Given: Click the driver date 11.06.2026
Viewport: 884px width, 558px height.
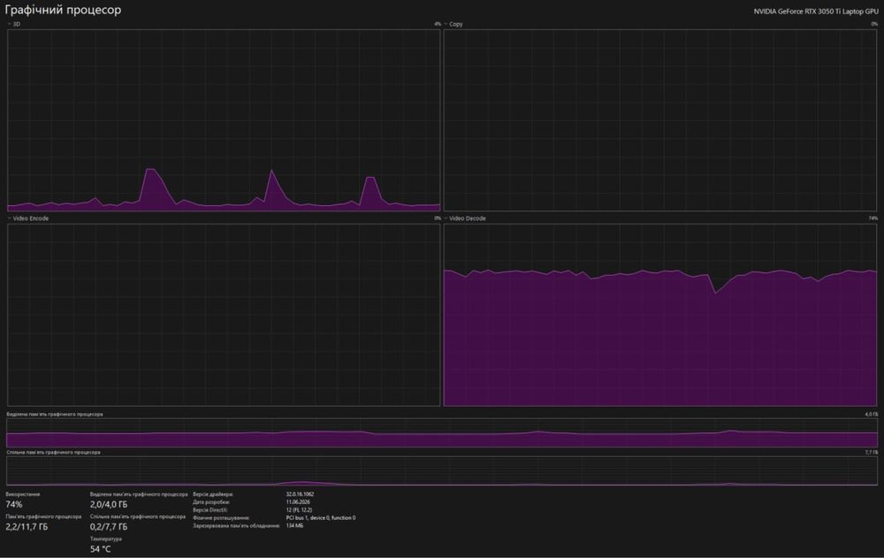Looking at the screenshot, I should coord(298,502).
